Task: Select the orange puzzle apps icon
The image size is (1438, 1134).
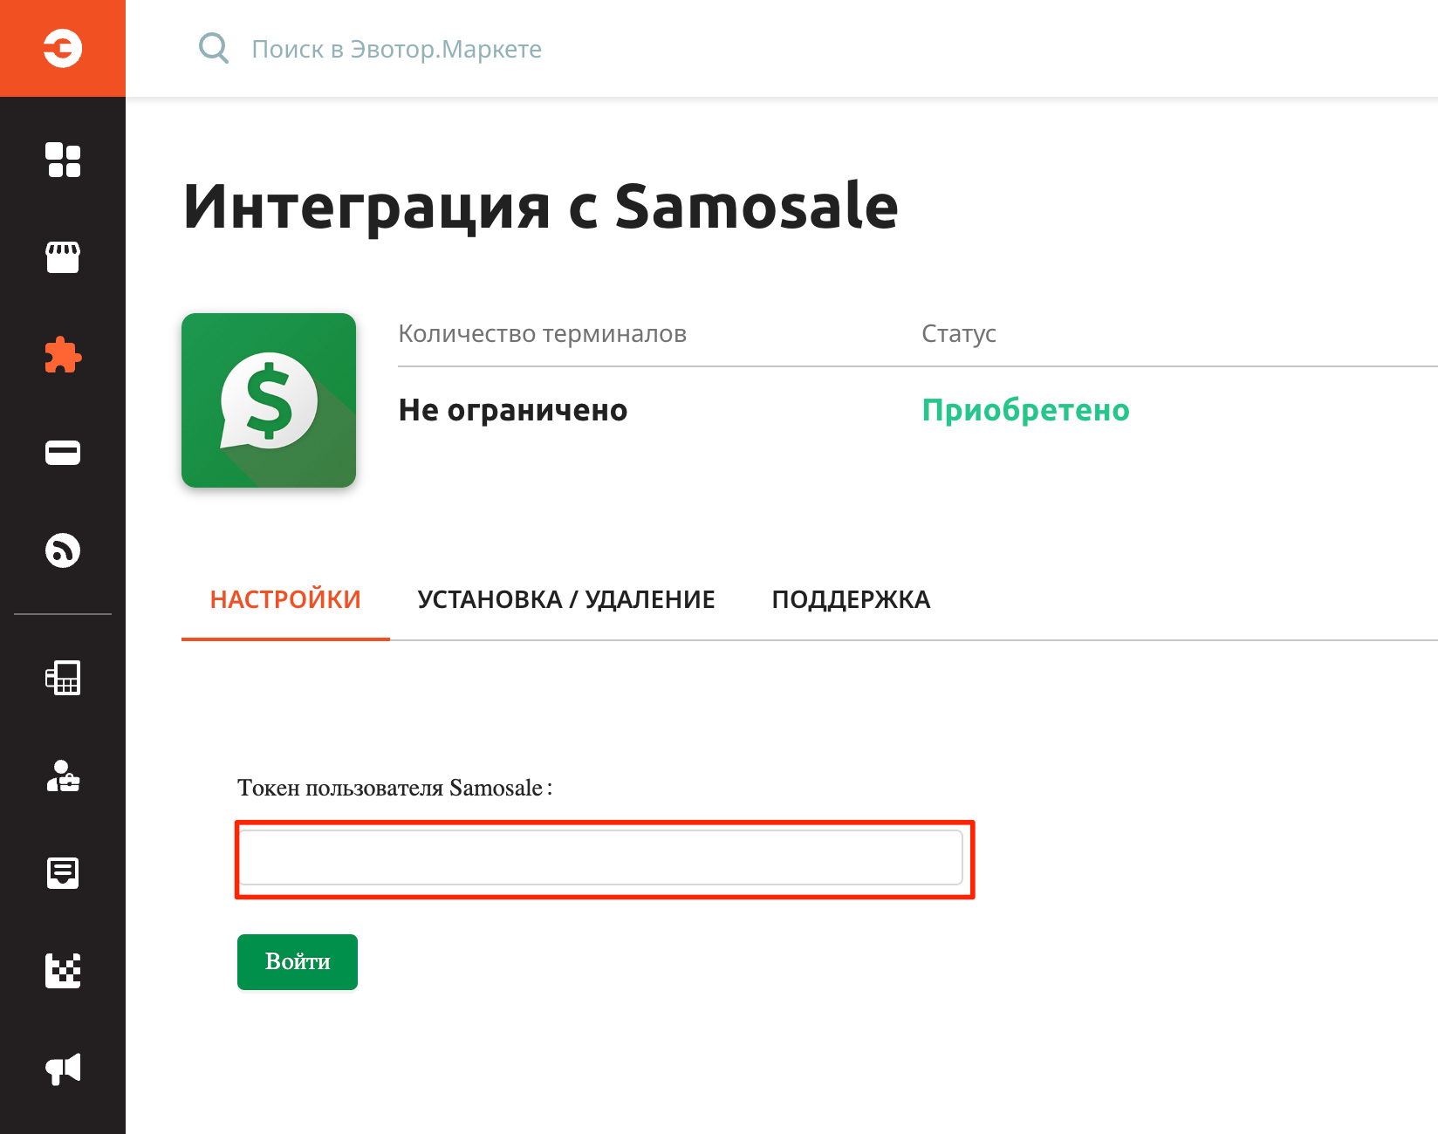Action: [63, 355]
